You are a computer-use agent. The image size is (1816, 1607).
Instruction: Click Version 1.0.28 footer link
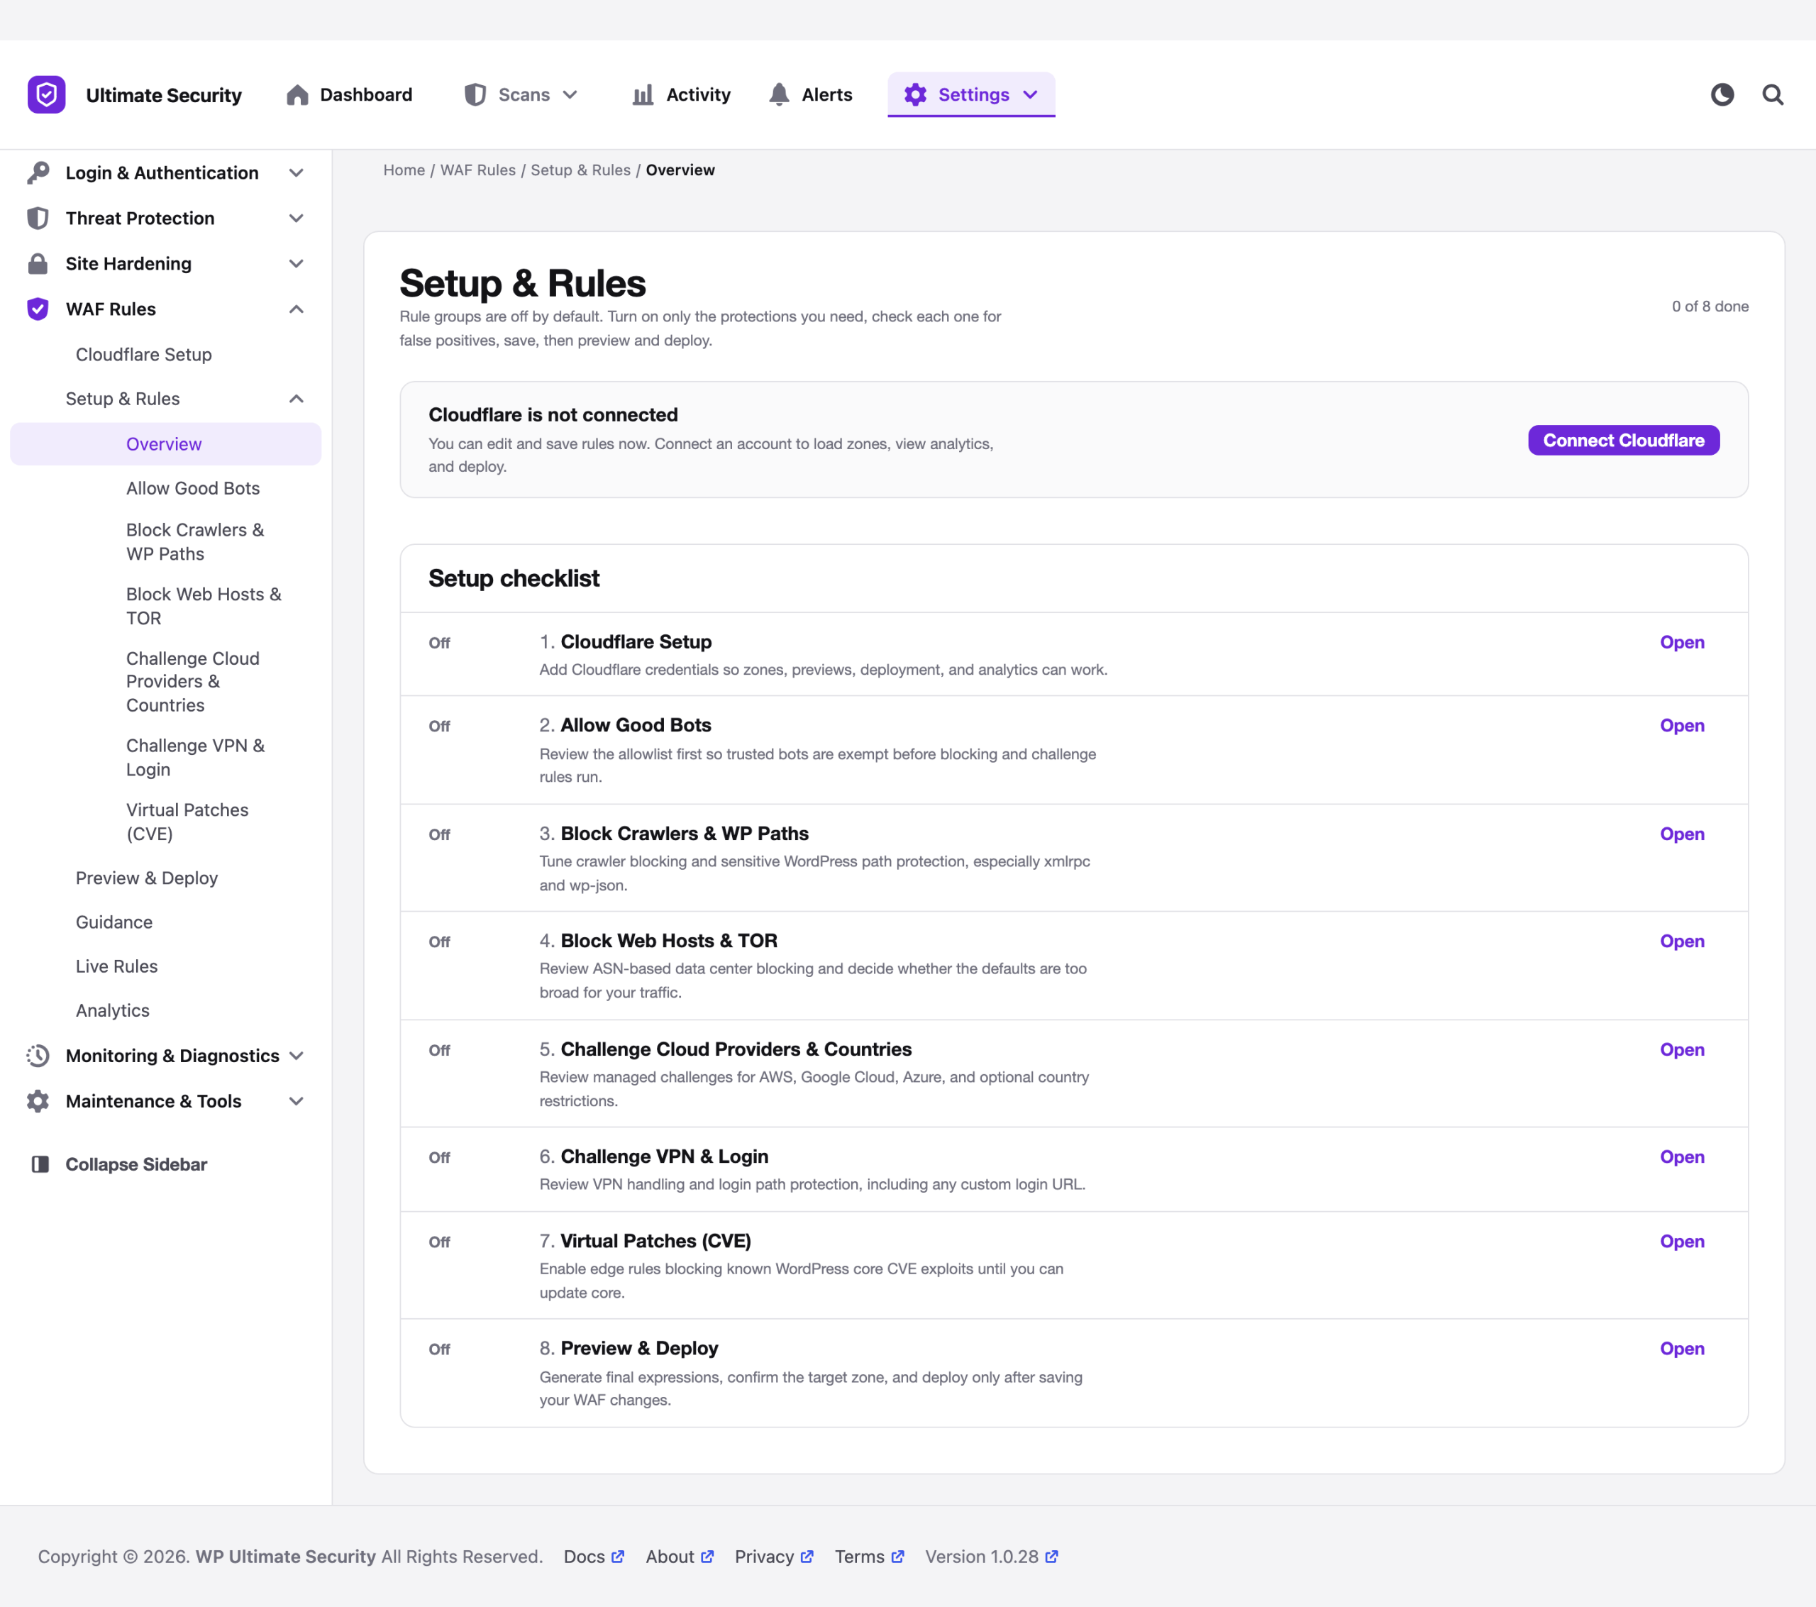(992, 1557)
